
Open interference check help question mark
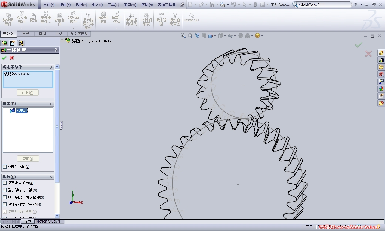[56, 50]
